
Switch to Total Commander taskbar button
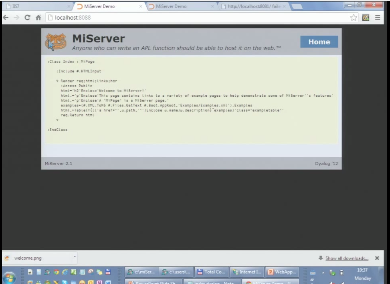pos(211,272)
